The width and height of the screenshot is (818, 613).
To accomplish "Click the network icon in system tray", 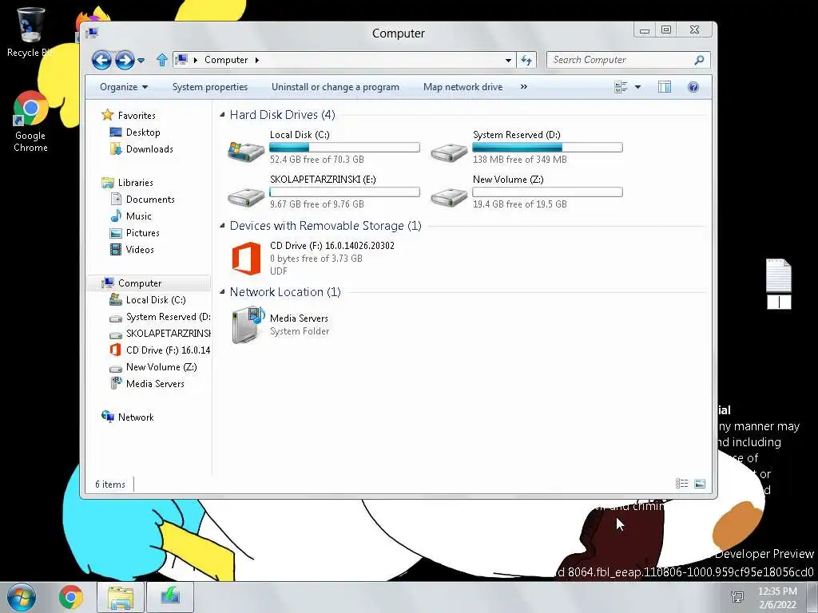I will coord(737,597).
